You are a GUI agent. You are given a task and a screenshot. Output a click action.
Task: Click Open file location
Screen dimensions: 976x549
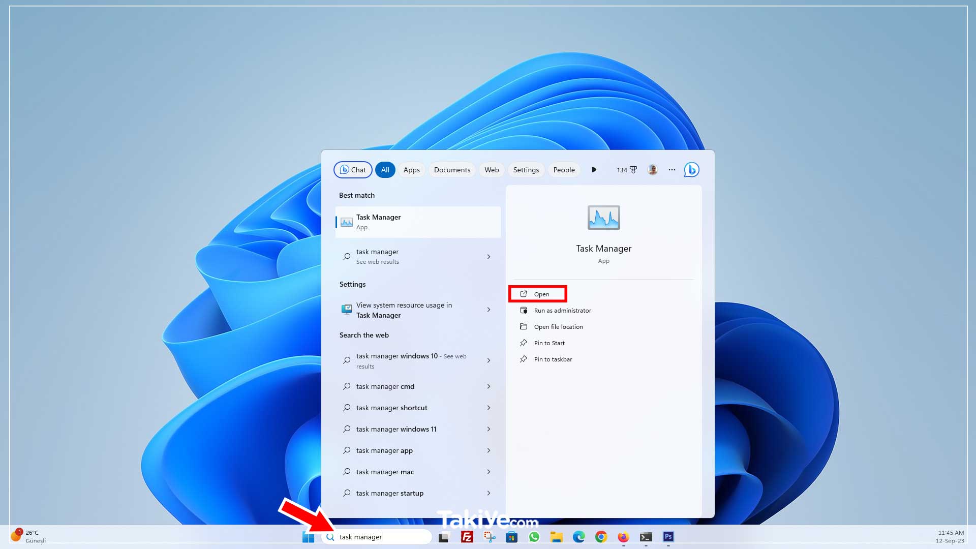point(558,326)
